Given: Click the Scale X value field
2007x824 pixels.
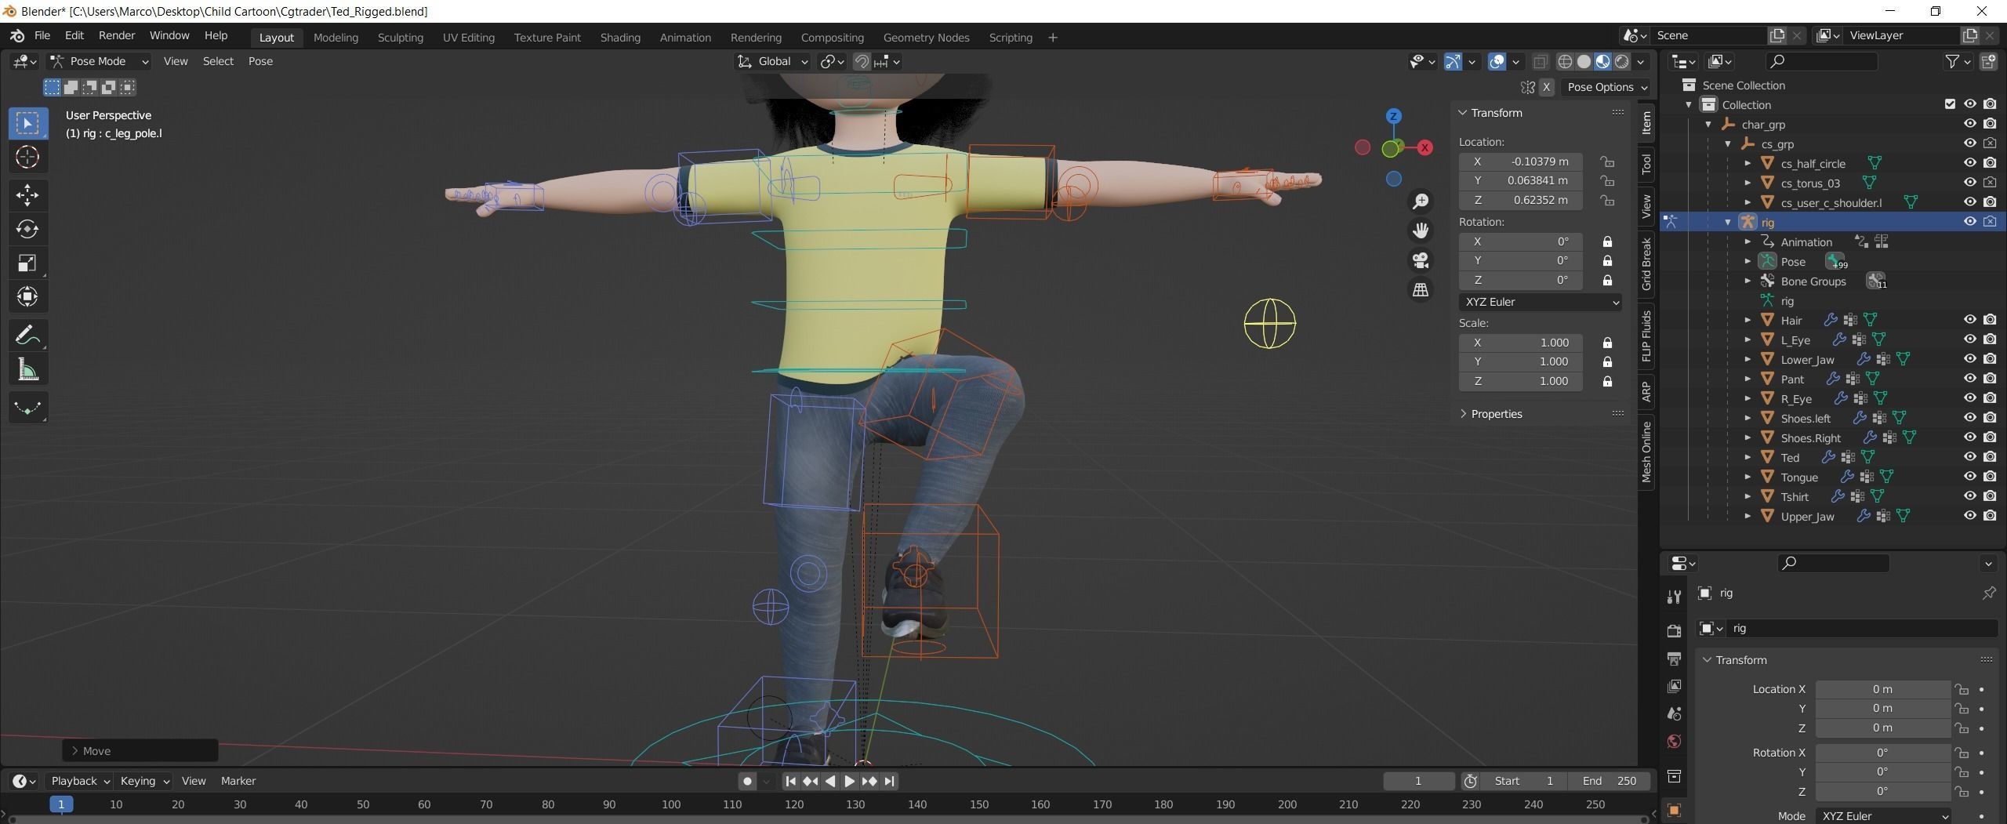Looking at the screenshot, I should pyautogui.click(x=1521, y=343).
